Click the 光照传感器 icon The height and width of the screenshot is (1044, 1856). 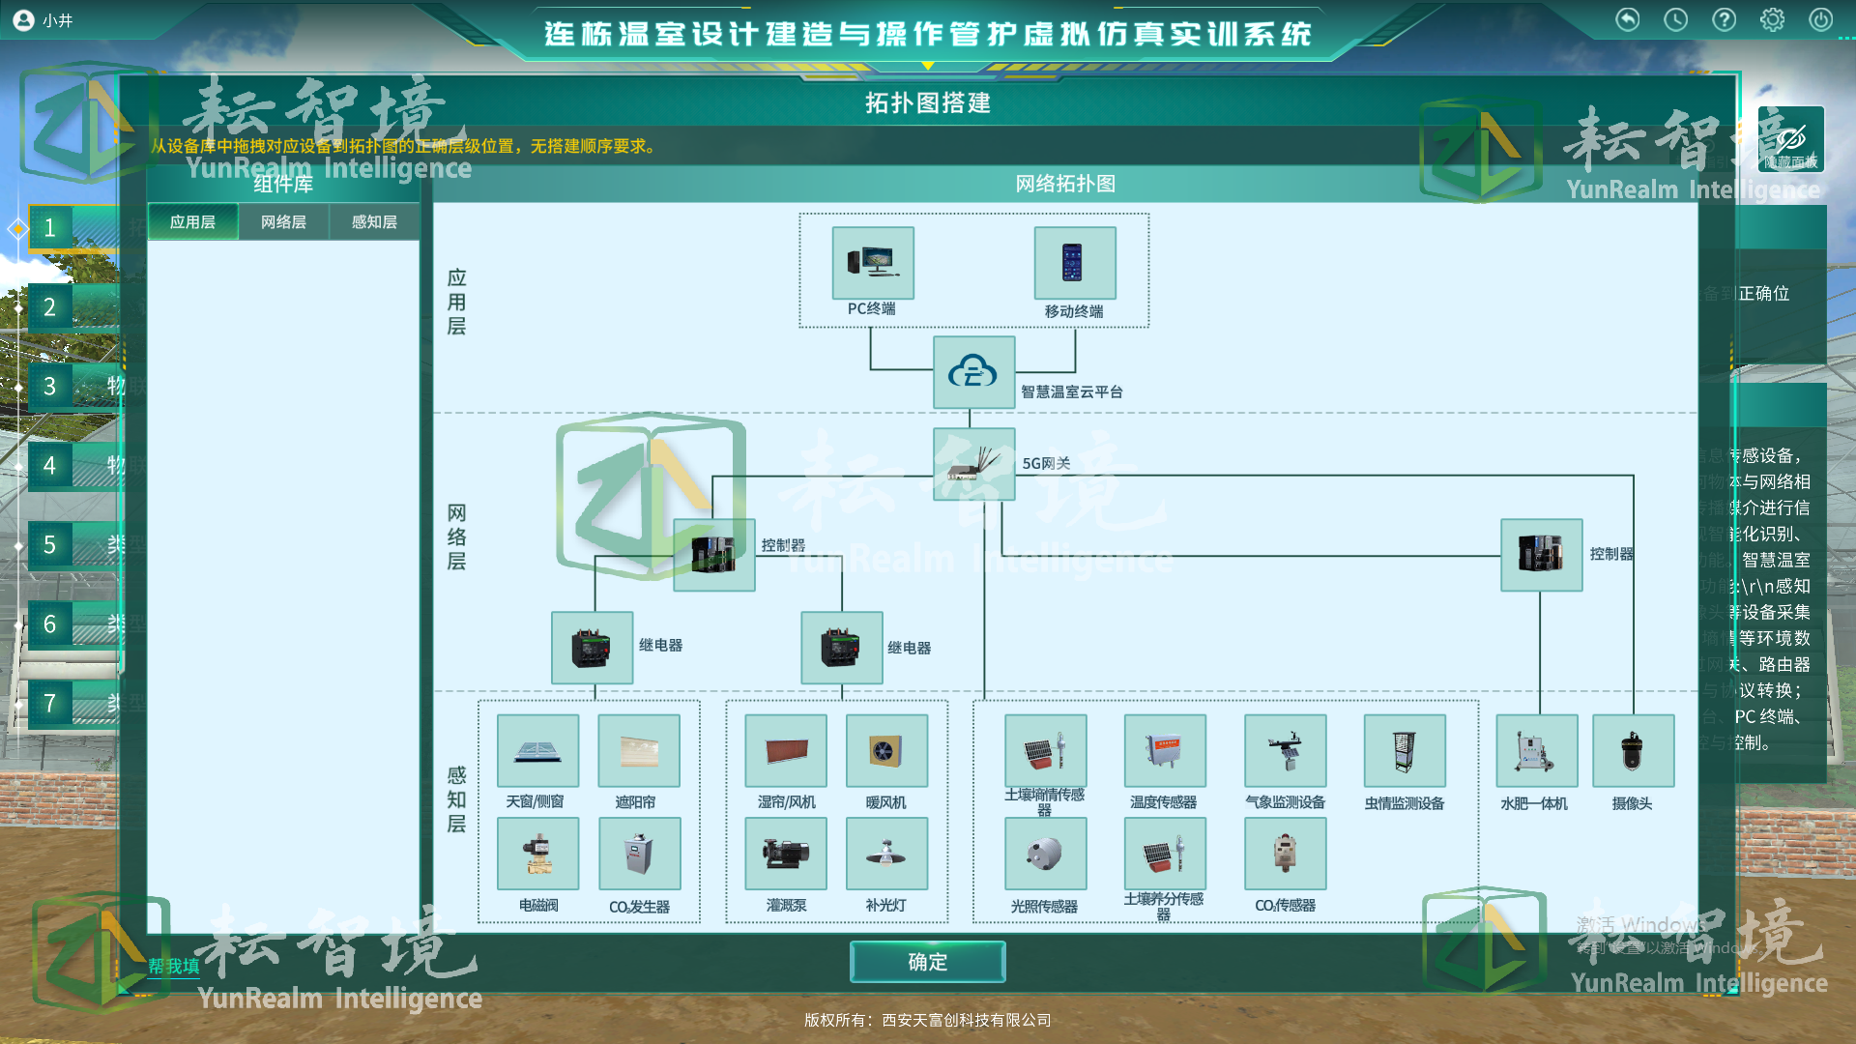click(1046, 854)
